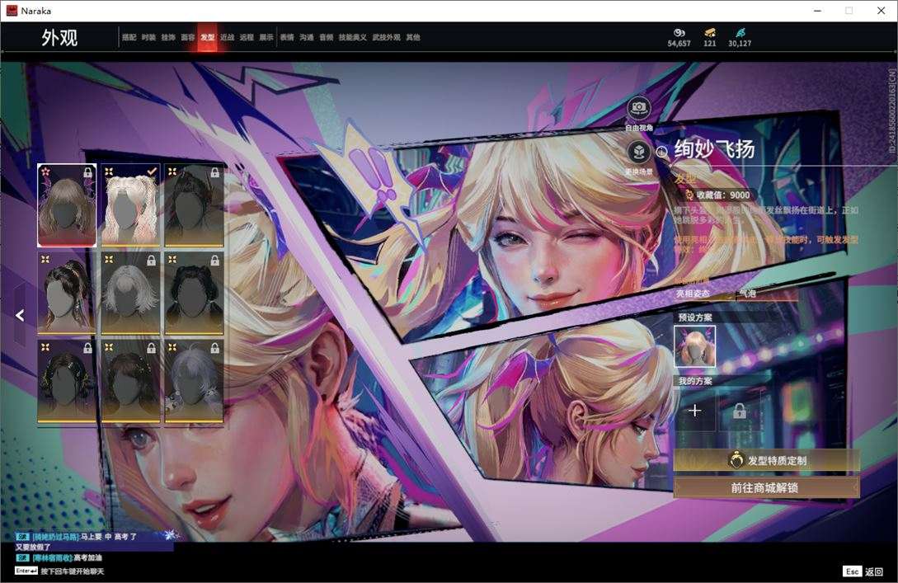Select the equipped blonde pigtail hairstyle
This screenshot has height=583, width=898.
pyautogui.click(x=130, y=205)
